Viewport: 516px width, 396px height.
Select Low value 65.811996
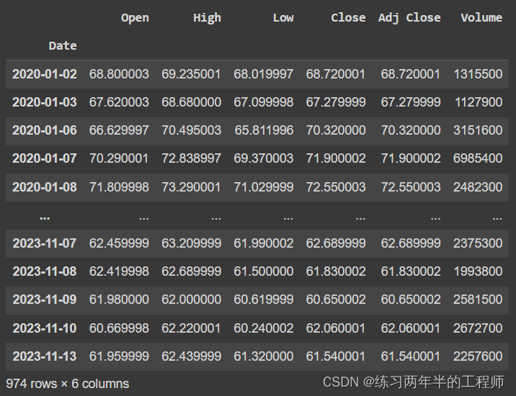click(264, 130)
